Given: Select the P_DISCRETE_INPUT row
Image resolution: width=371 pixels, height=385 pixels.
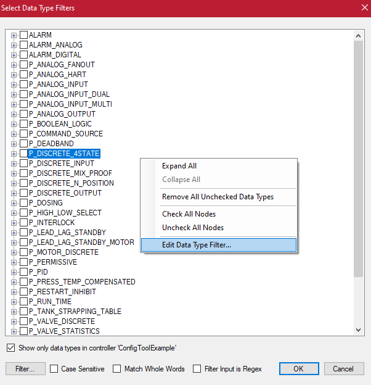Looking at the screenshot, I should (62, 164).
